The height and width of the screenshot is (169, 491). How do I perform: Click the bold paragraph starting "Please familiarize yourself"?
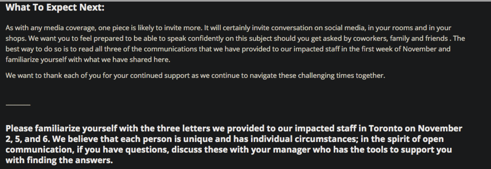(234, 144)
